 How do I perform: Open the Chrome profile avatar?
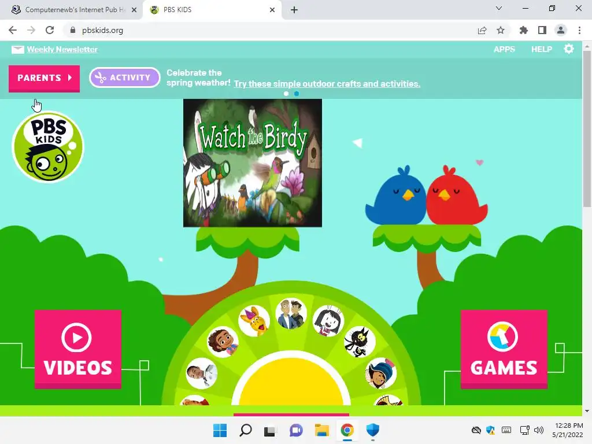point(561,30)
